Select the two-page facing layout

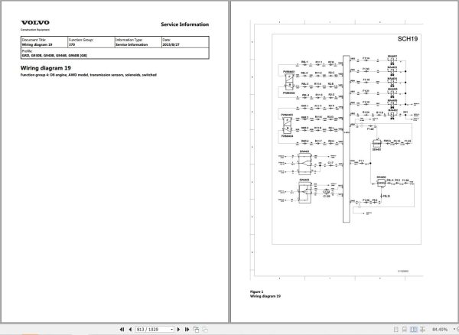pyautogui.click(x=413, y=330)
